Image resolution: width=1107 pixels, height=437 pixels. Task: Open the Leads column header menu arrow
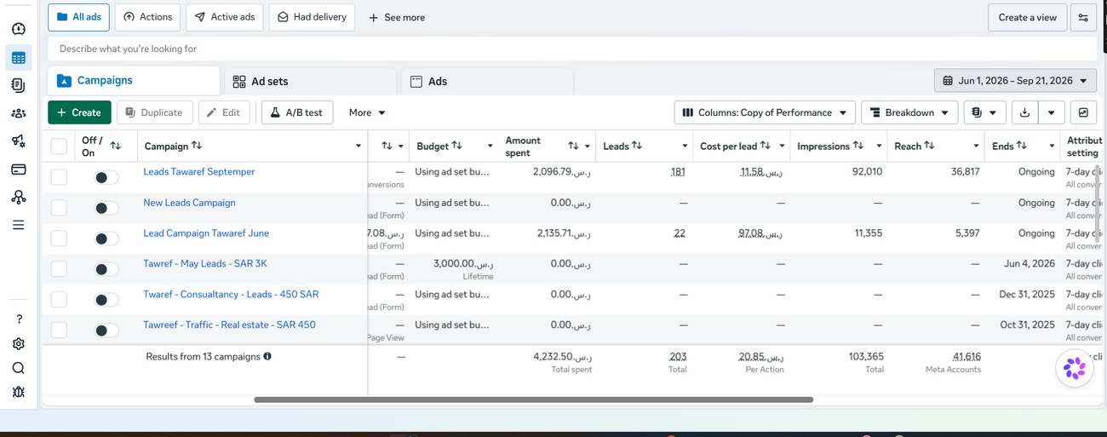click(x=685, y=147)
